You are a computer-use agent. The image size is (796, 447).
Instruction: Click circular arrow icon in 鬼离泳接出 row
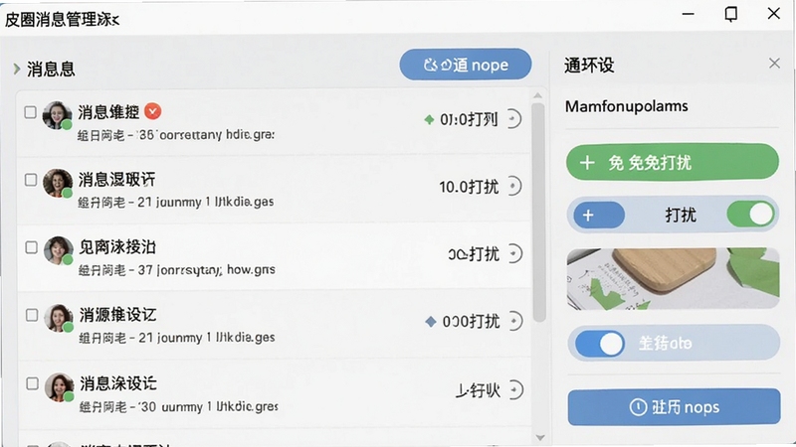514,253
